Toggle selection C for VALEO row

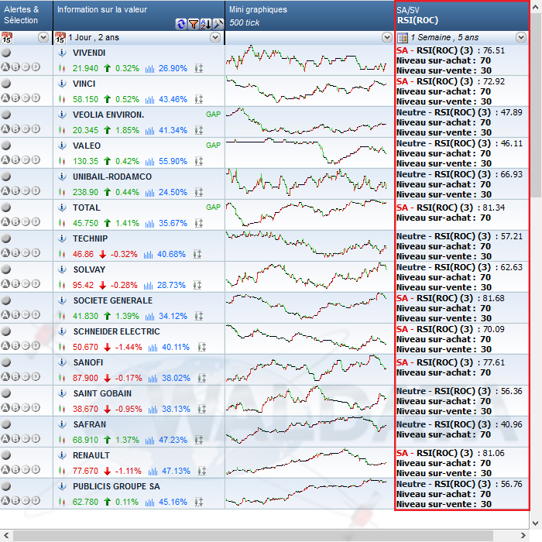click(26, 160)
